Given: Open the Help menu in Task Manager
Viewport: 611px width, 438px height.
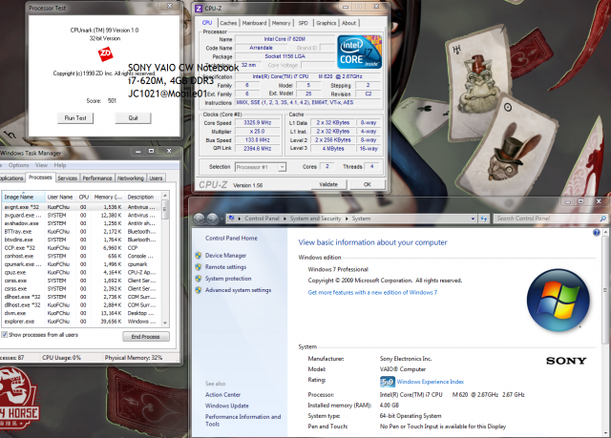Looking at the screenshot, I should click(x=60, y=165).
